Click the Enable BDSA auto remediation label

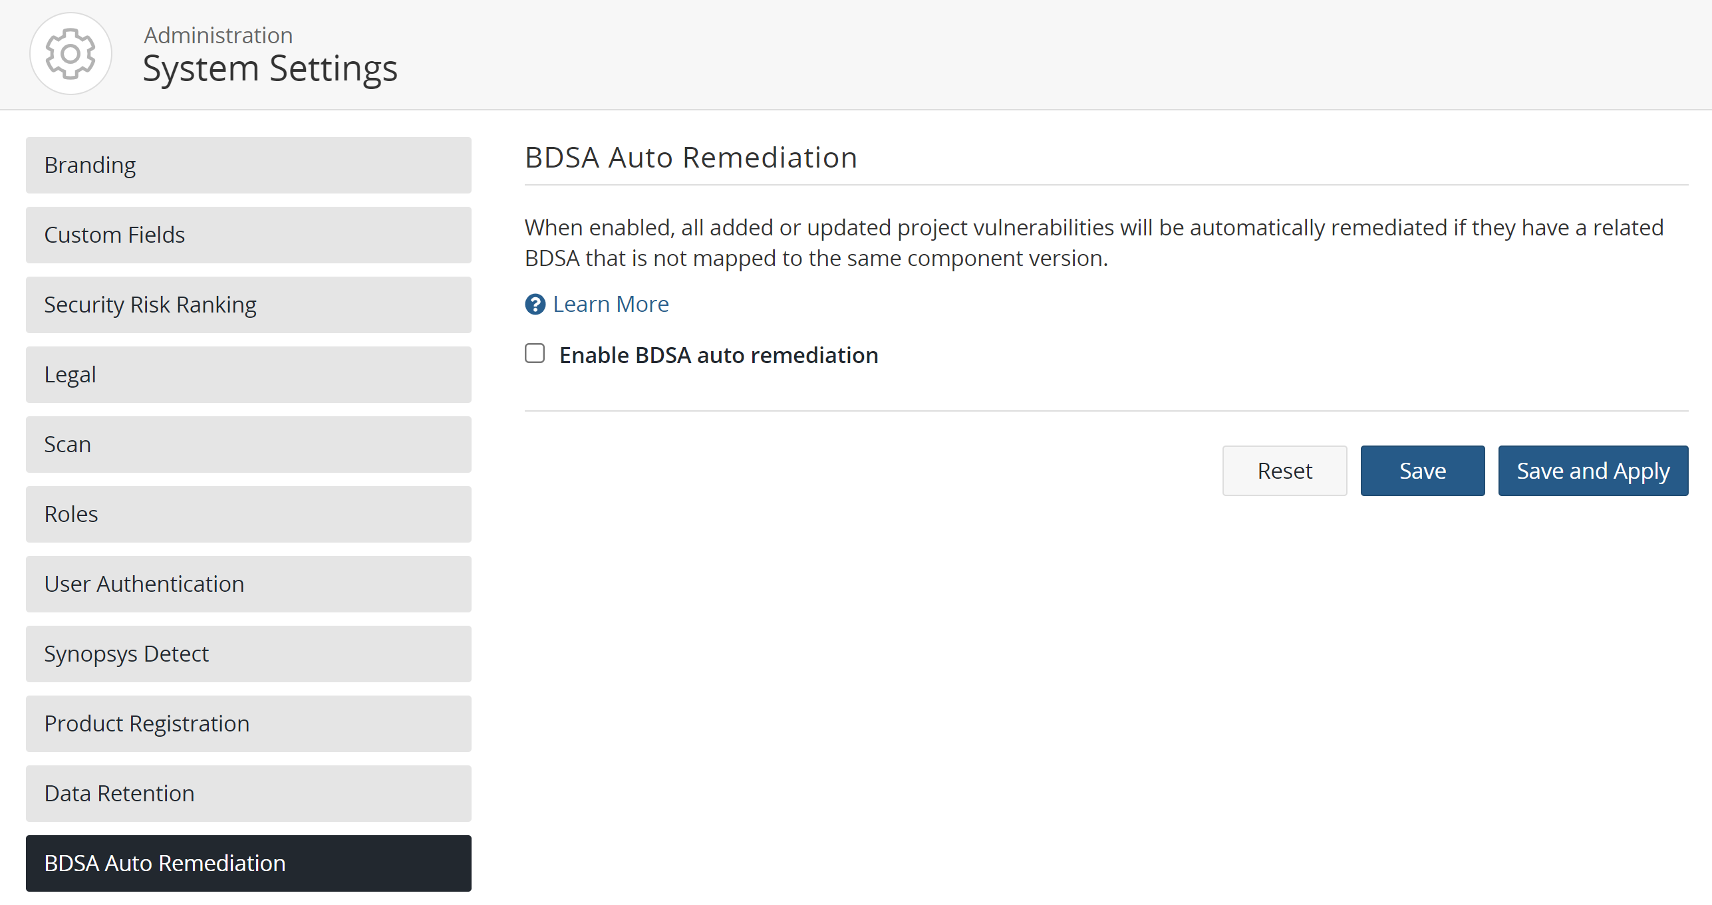[x=718, y=355]
